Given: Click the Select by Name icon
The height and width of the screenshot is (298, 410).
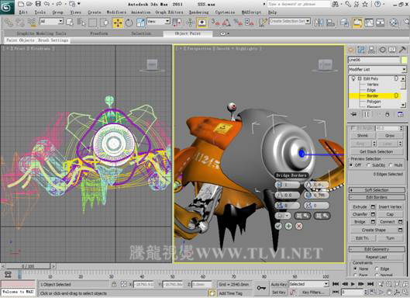Looking at the screenshot, I should pyautogui.click(x=81, y=23).
